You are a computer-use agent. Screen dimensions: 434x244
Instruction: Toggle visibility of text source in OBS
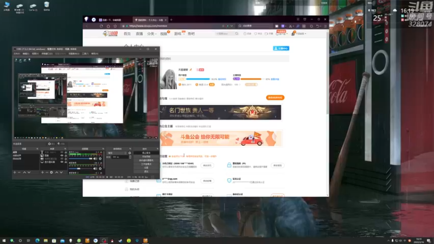tap(62, 152)
